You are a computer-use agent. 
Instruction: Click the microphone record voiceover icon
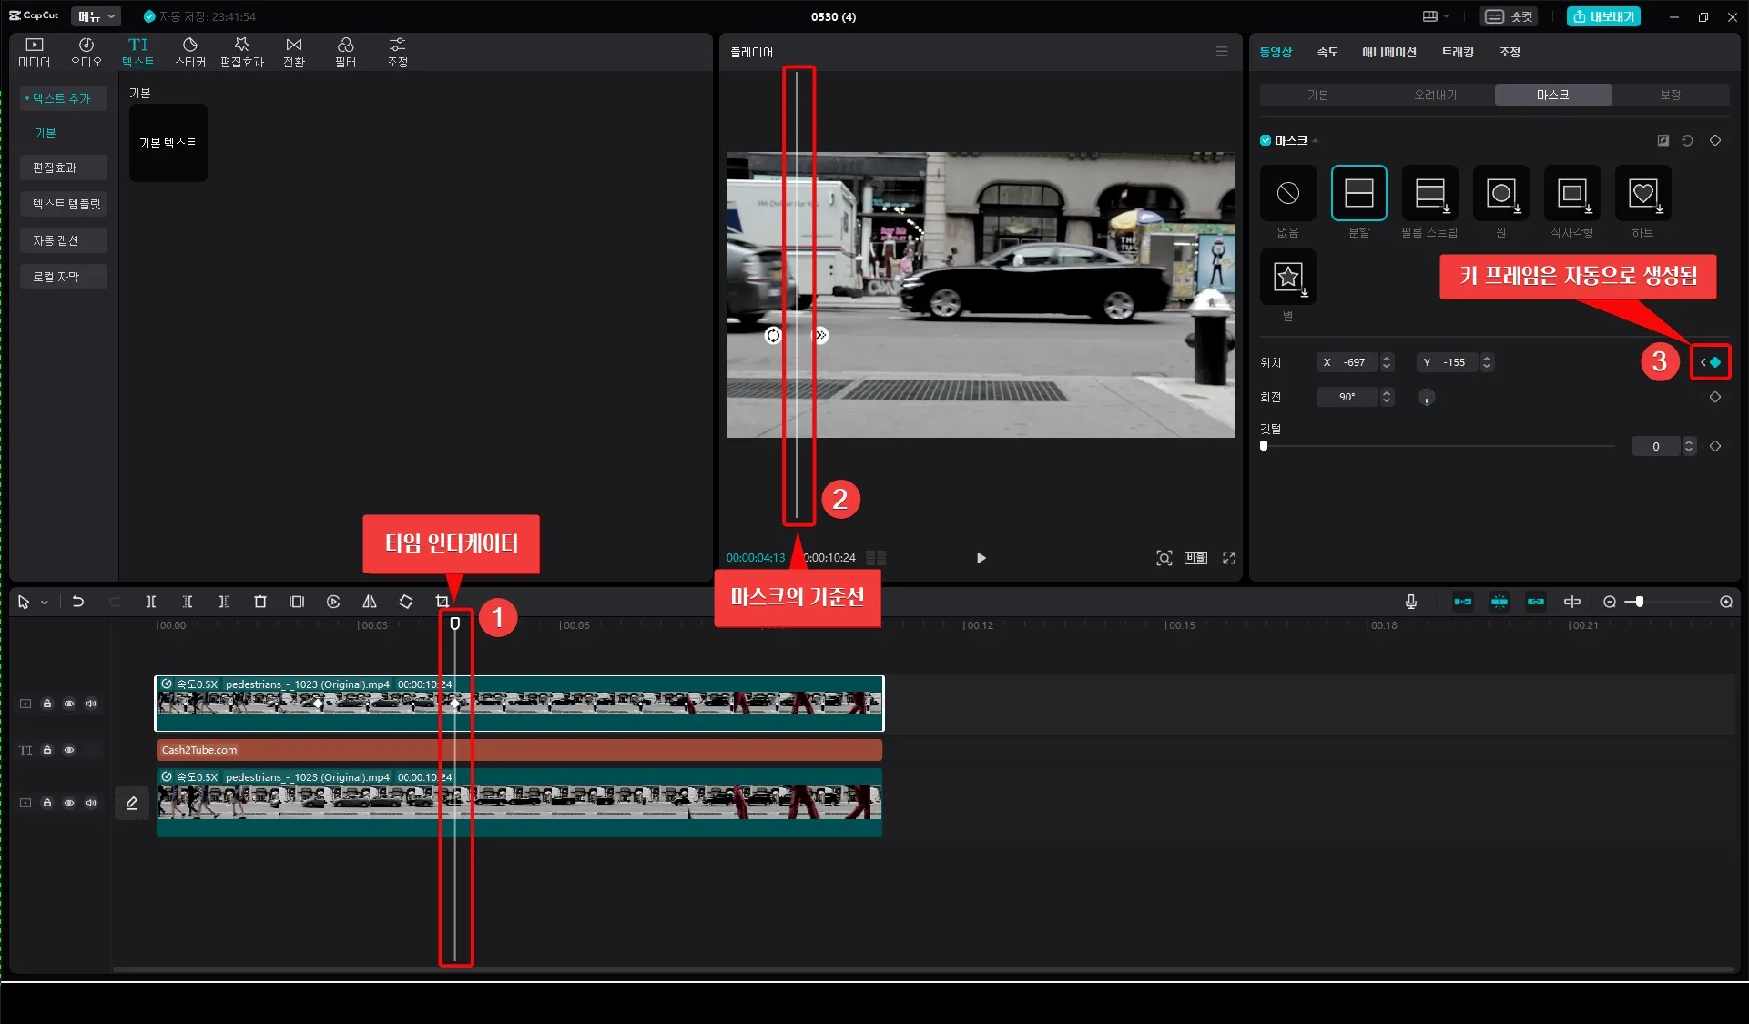coord(1411,602)
